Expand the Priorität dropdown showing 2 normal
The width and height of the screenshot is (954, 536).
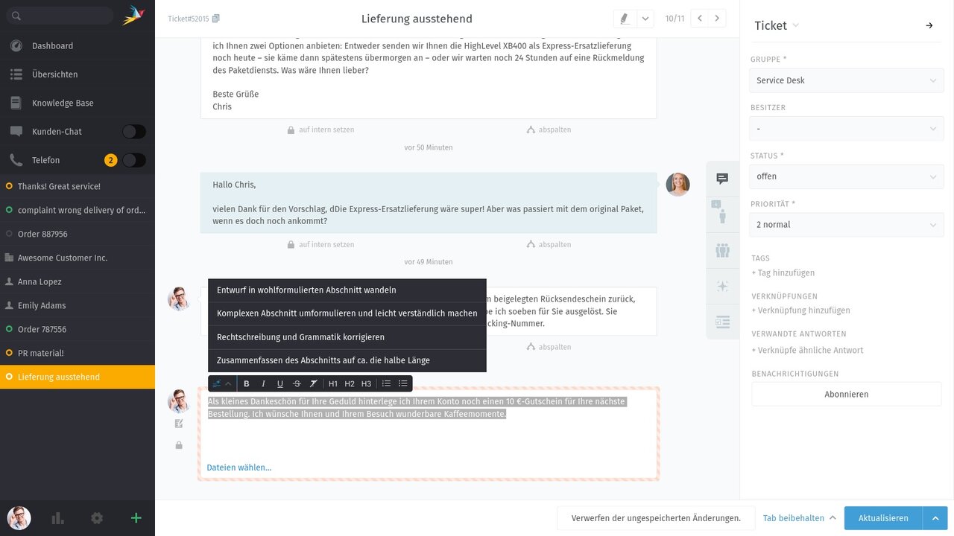coord(846,225)
